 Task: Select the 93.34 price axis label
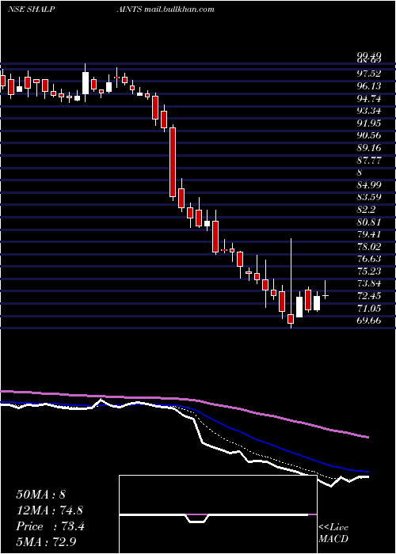[x=369, y=111]
